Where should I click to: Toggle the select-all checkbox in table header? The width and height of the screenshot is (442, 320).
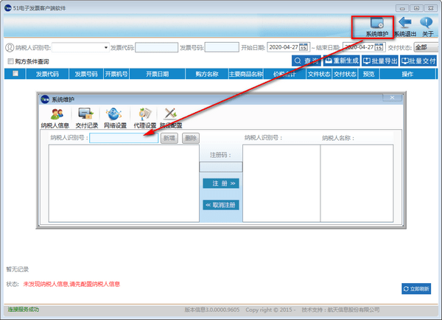click(15, 74)
